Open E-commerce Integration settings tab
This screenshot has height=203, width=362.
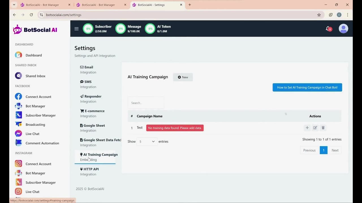tap(95, 113)
